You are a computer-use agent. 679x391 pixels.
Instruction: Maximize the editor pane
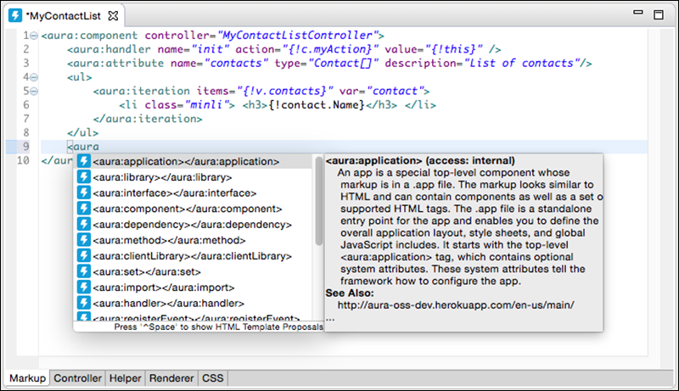(x=659, y=14)
